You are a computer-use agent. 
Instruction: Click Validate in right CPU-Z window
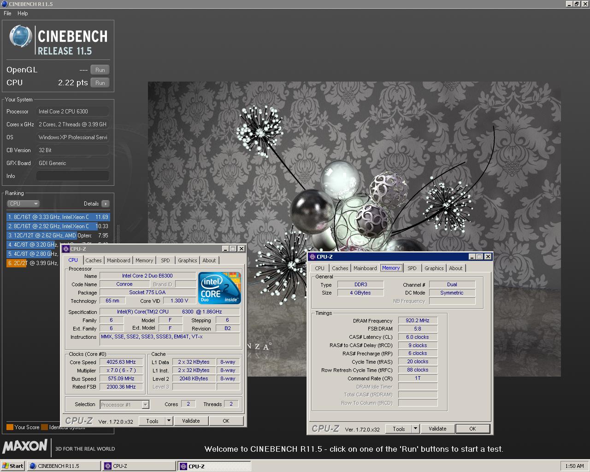point(437,429)
